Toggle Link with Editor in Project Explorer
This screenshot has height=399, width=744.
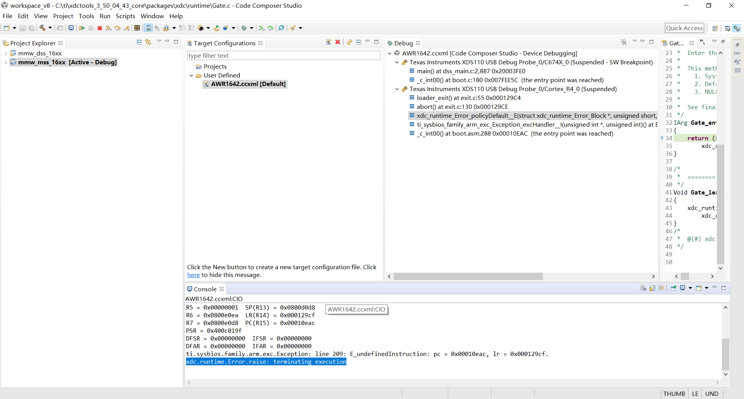tap(148, 42)
